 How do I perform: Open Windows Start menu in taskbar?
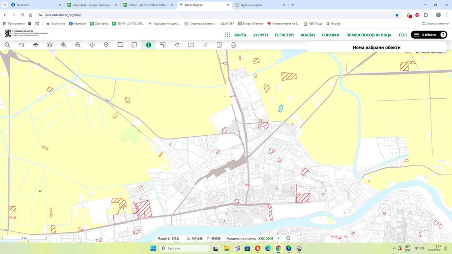[153, 249]
